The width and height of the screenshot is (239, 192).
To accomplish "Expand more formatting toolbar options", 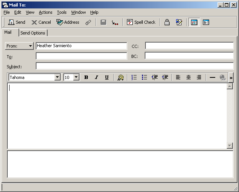I will (x=231, y=78).
